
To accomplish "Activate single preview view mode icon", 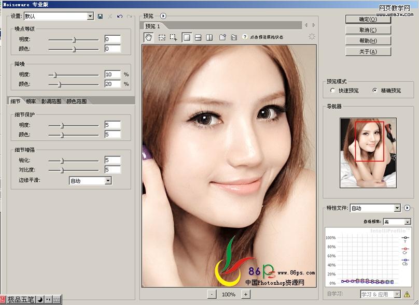I will (x=187, y=37).
